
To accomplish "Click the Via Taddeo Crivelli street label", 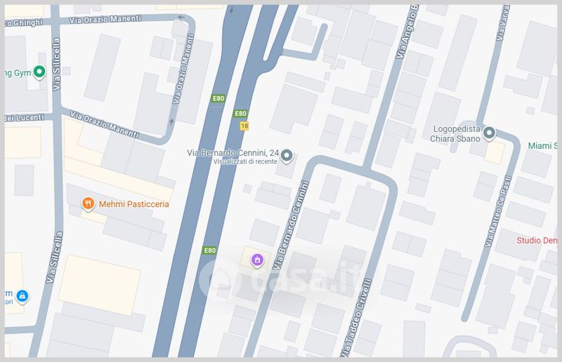I will [x=358, y=317].
